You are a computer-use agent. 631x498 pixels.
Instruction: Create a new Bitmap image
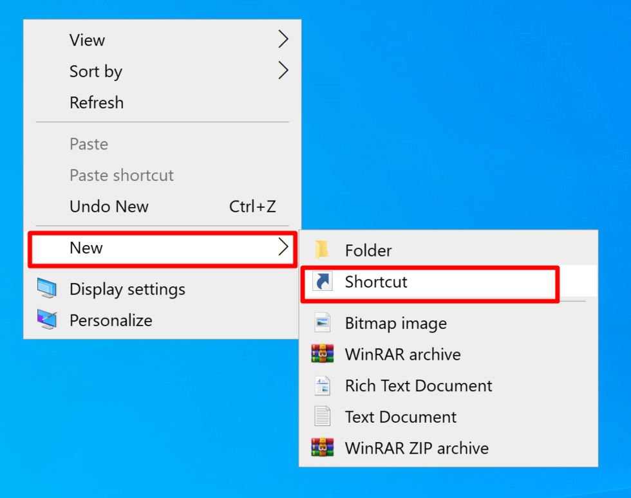tap(395, 323)
